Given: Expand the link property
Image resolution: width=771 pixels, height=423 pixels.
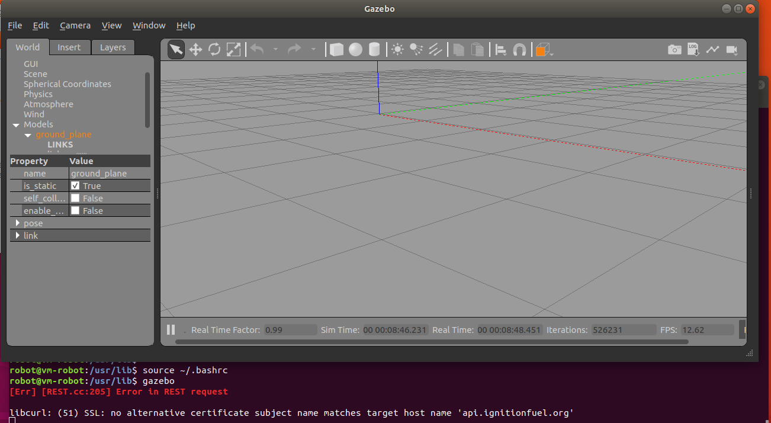Looking at the screenshot, I should pos(18,235).
